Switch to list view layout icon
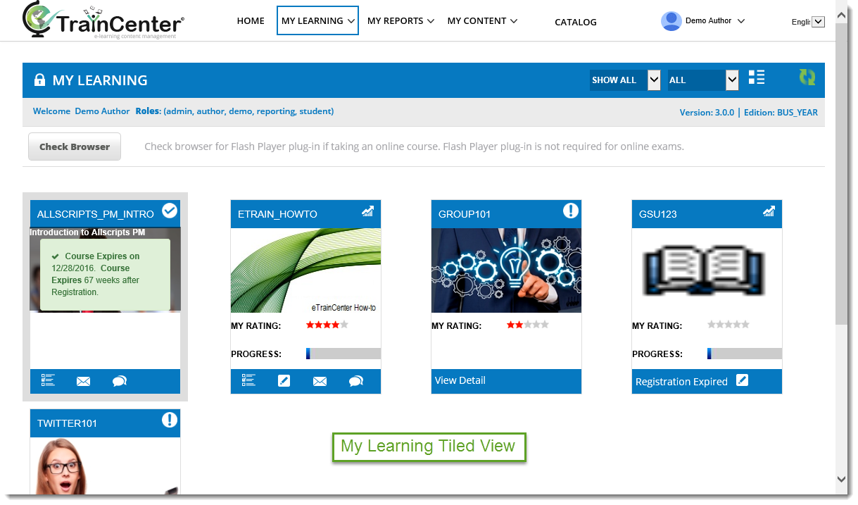 757,78
